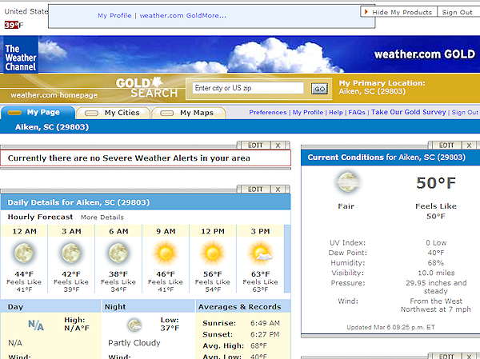The width and height of the screenshot is (480, 359).
Task: Click the 9 AM sunny forecast icon
Action: pyautogui.click(x=166, y=253)
